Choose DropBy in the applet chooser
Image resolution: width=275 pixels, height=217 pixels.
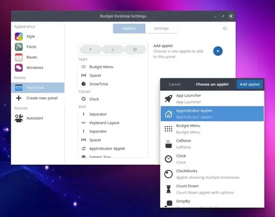click(x=212, y=202)
